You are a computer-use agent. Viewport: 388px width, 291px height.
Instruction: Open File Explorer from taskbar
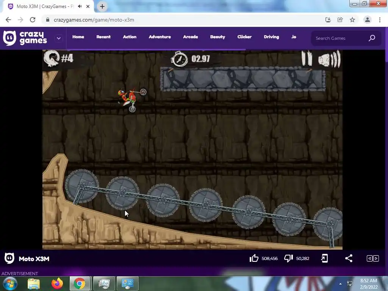[34, 283]
